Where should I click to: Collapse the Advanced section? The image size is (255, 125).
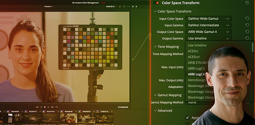coord(155,110)
